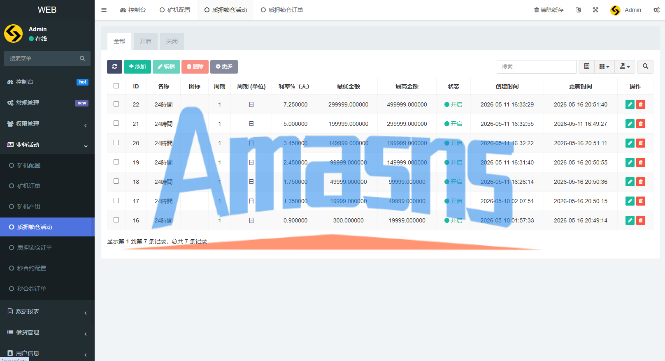Image resolution: width=665 pixels, height=361 pixels.
Task: Open 矿机订单 in the sidebar
Action: [47, 186]
